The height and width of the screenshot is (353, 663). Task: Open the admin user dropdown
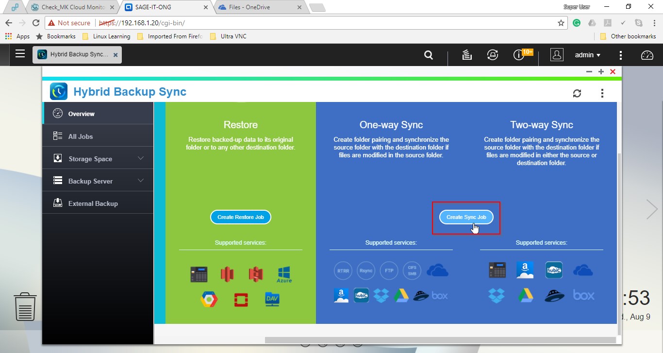point(587,55)
